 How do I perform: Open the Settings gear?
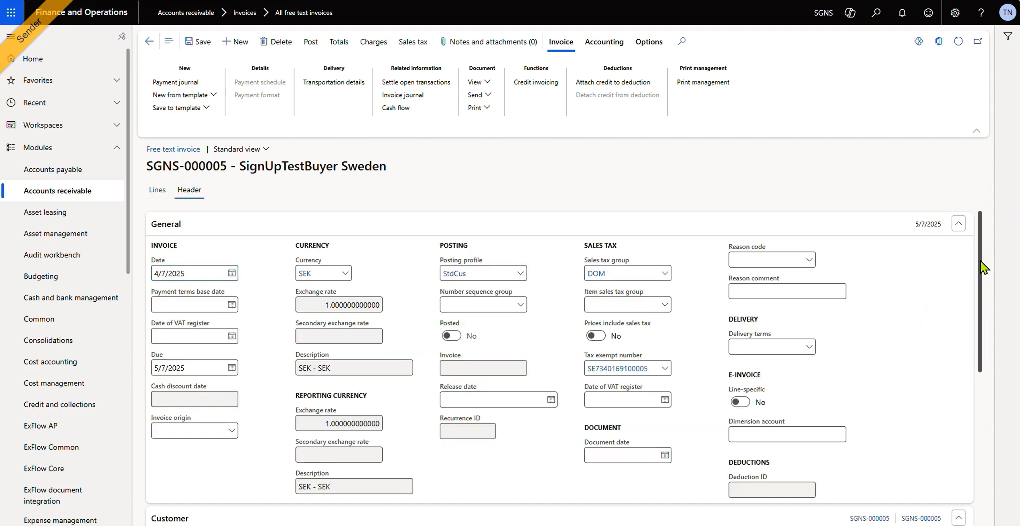click(x=955, y=12)
